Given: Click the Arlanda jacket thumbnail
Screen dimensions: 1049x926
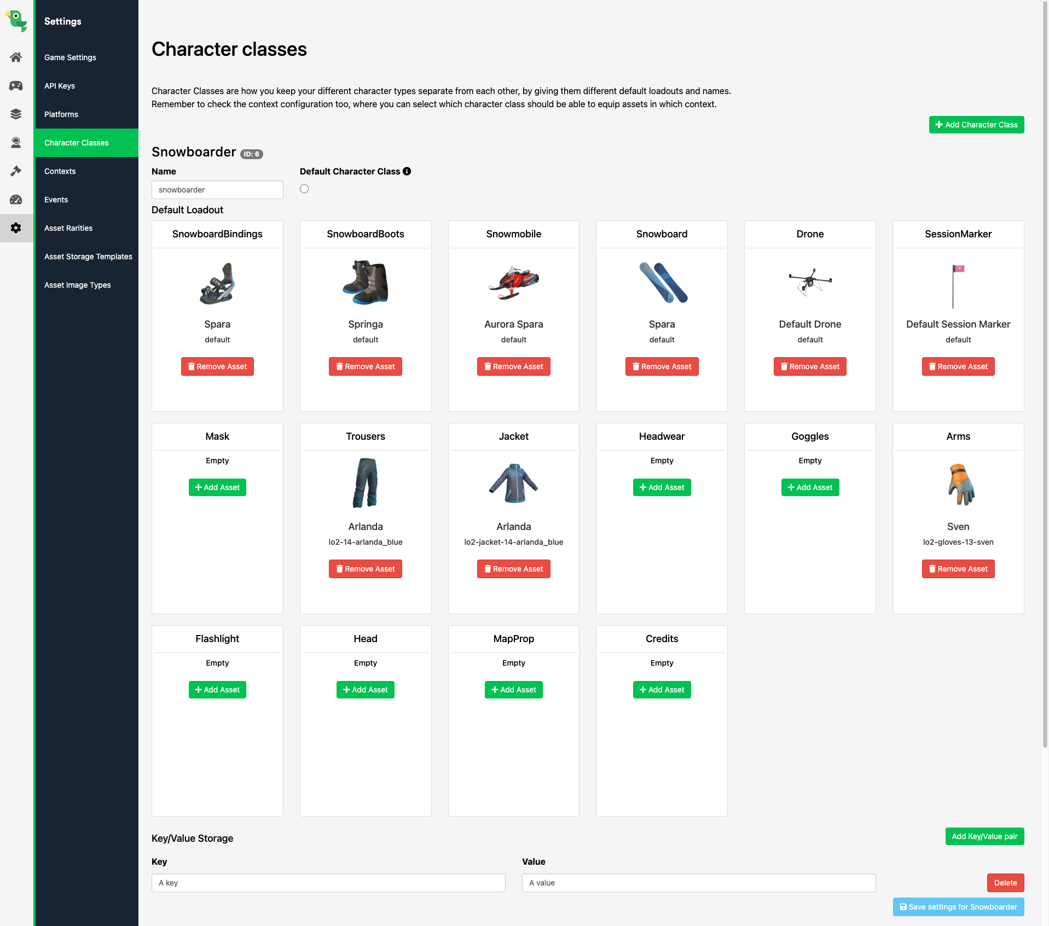Looking at the screenshot, I should [513, 484].
